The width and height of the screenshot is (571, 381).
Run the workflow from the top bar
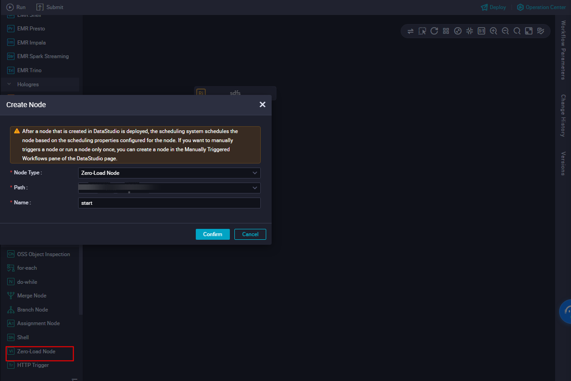tap(16, 7)
